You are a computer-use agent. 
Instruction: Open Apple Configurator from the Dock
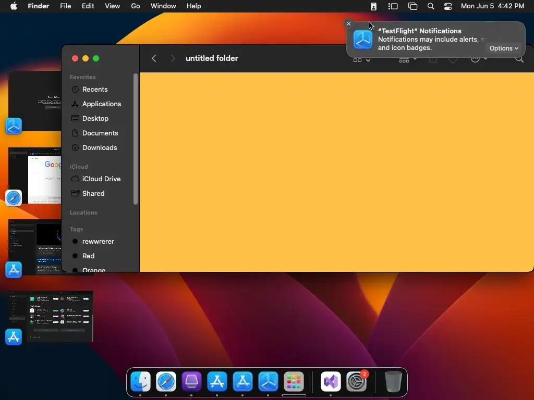[x=191, y=381]
